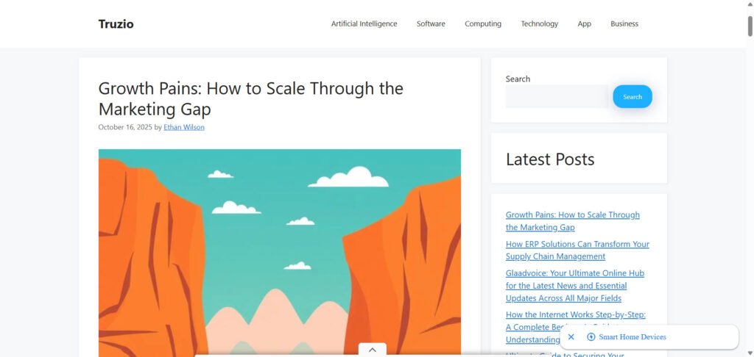Open author Ethan Wilson's page
The image size is (754, 357).
[x=183, y=127]
